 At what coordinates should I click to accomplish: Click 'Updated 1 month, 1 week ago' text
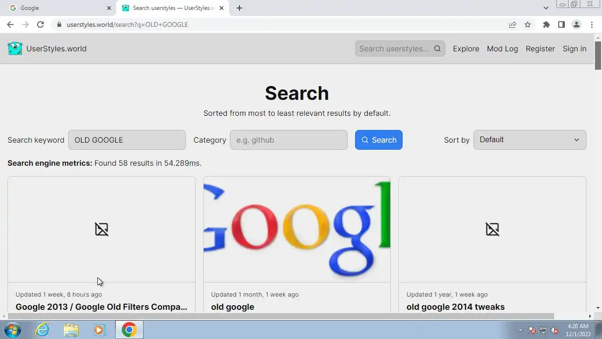point(255,294)
